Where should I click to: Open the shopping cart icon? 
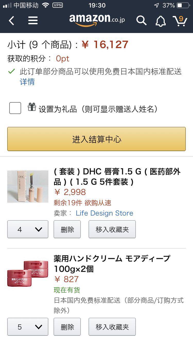pyautogui.click(x=180, y=21)
